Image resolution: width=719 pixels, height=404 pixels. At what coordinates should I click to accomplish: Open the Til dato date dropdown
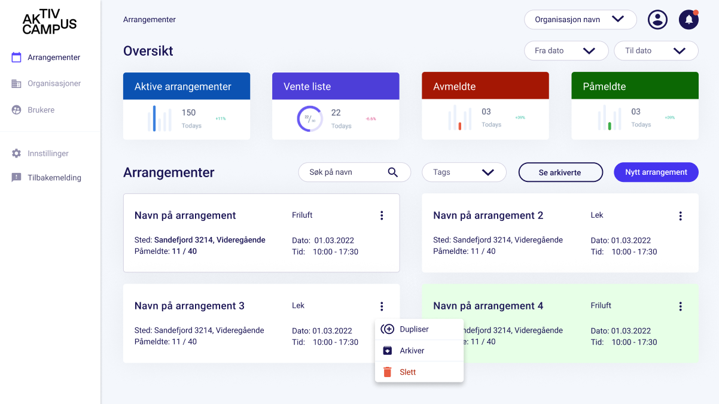pos(656,51)
